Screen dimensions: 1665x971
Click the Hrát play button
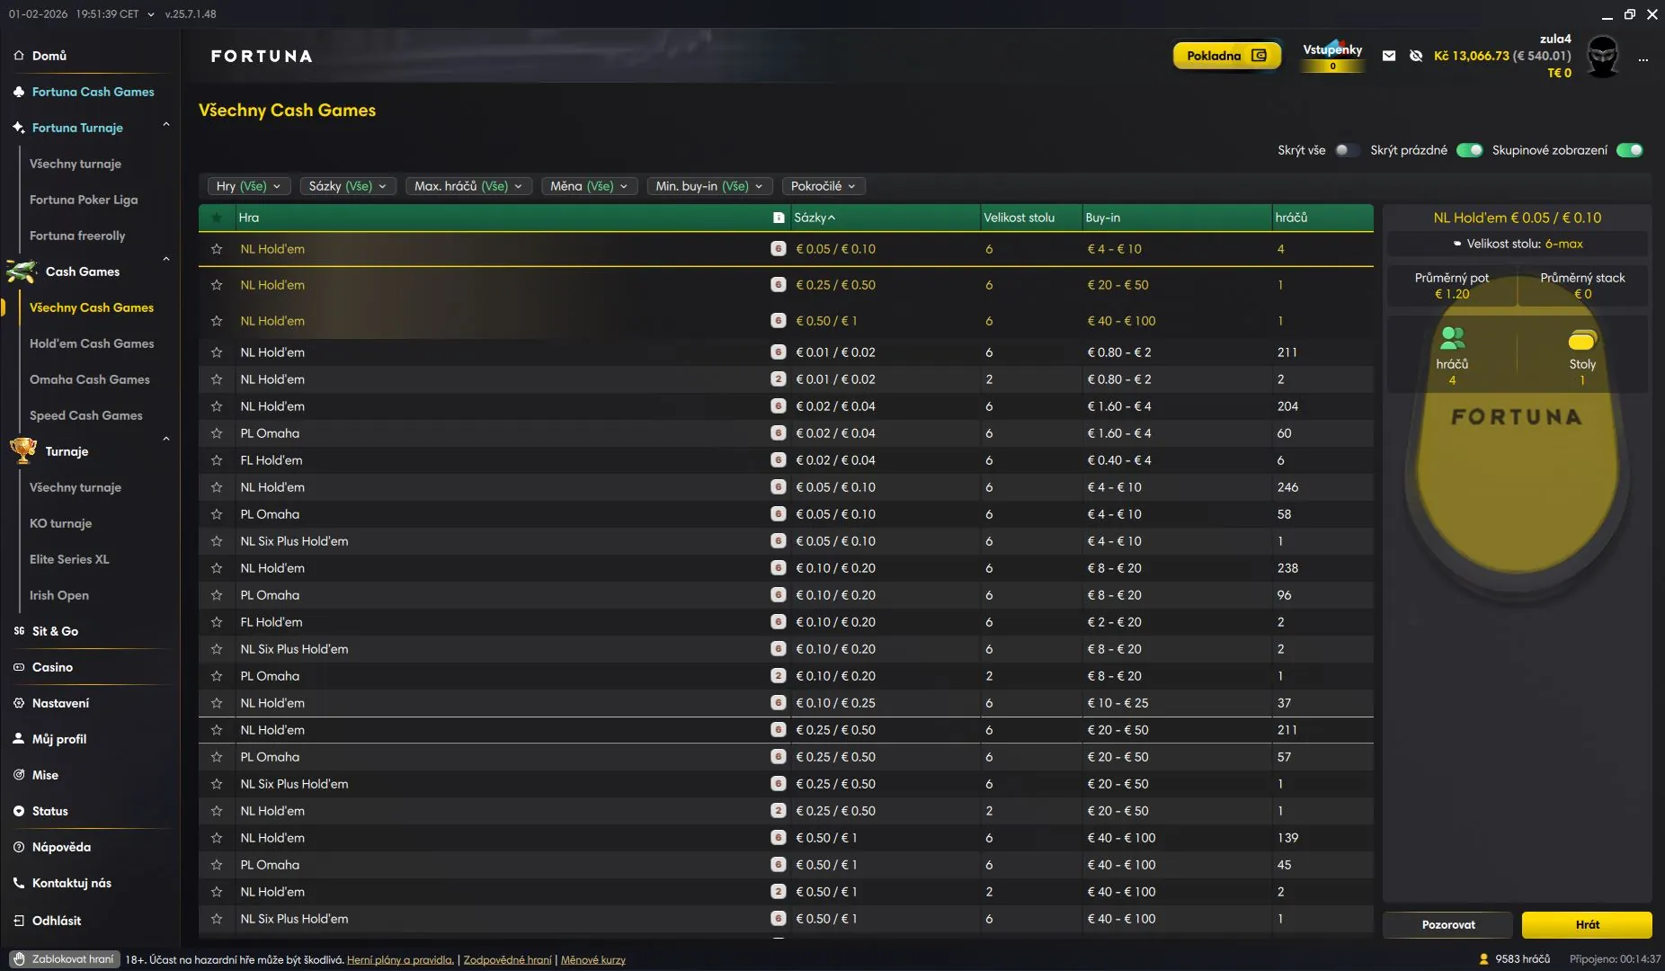point(1587,924)
